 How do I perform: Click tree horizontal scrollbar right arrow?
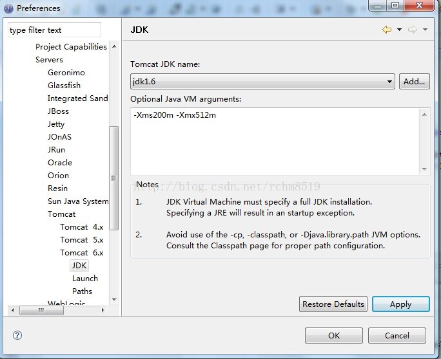pos(103,310)
